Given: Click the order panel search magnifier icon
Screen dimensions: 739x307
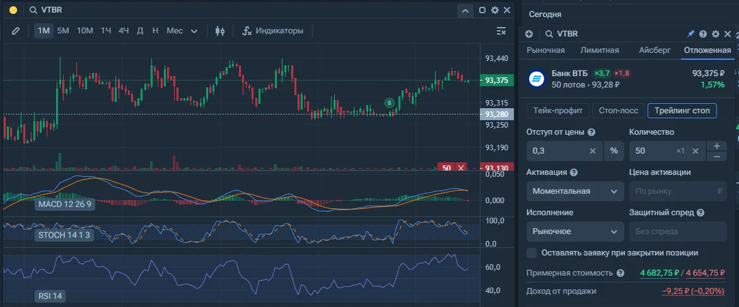Looking at the screenshot, I should point(549,34).
